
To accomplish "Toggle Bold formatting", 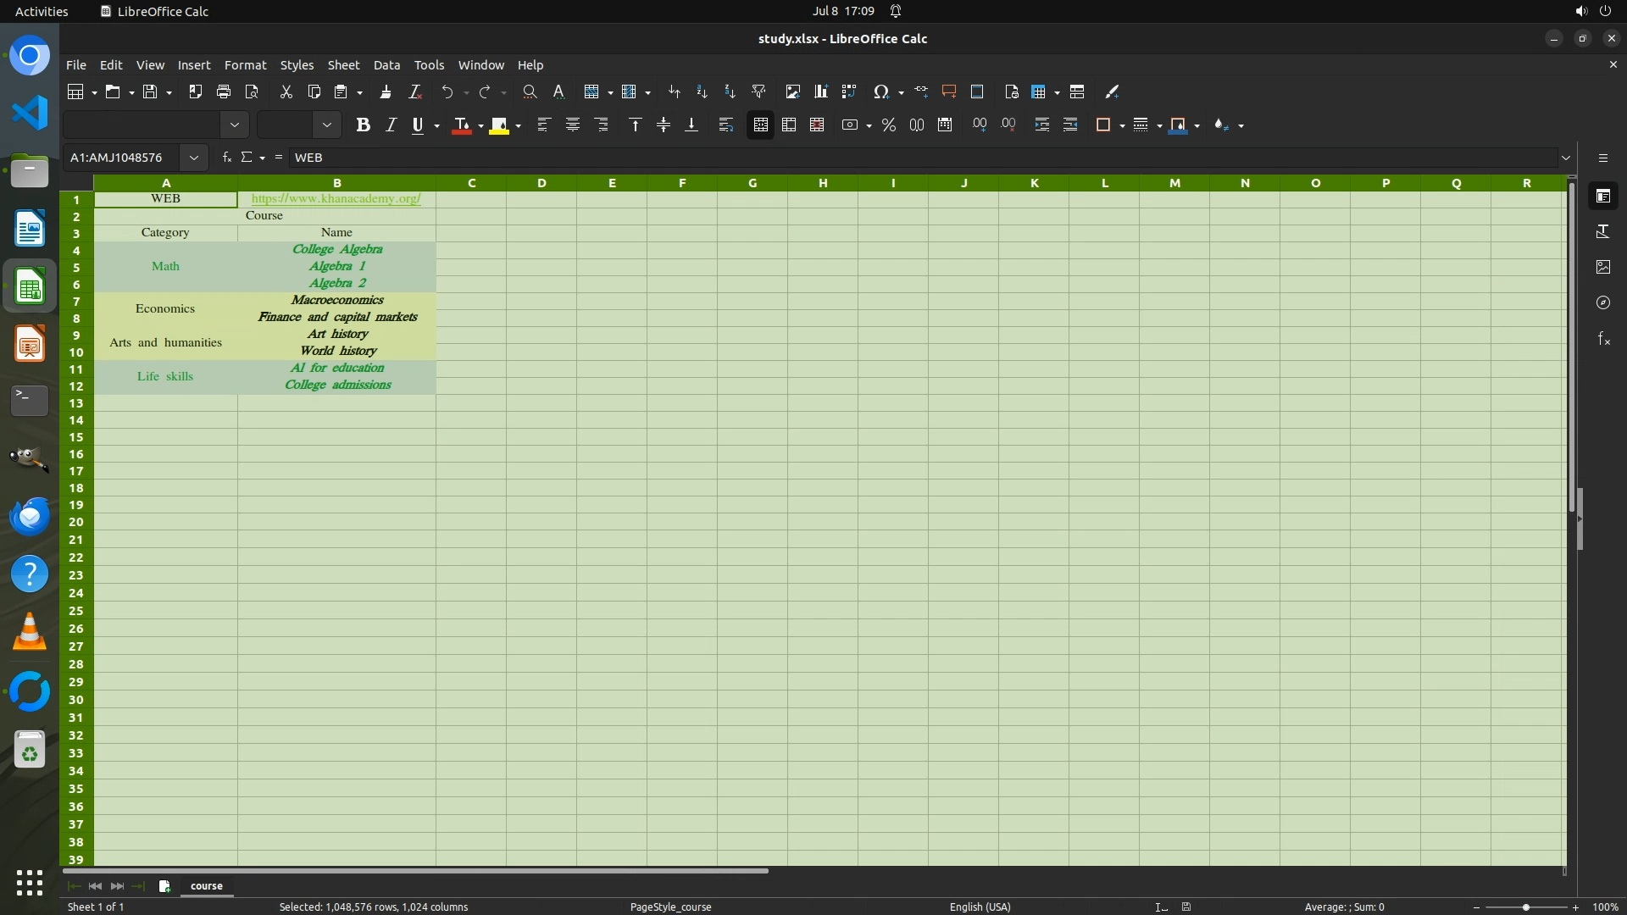I will pos(363,125).
